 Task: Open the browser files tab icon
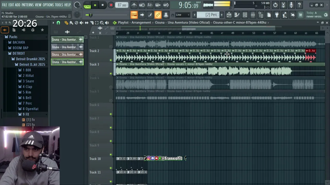(14, 30)
